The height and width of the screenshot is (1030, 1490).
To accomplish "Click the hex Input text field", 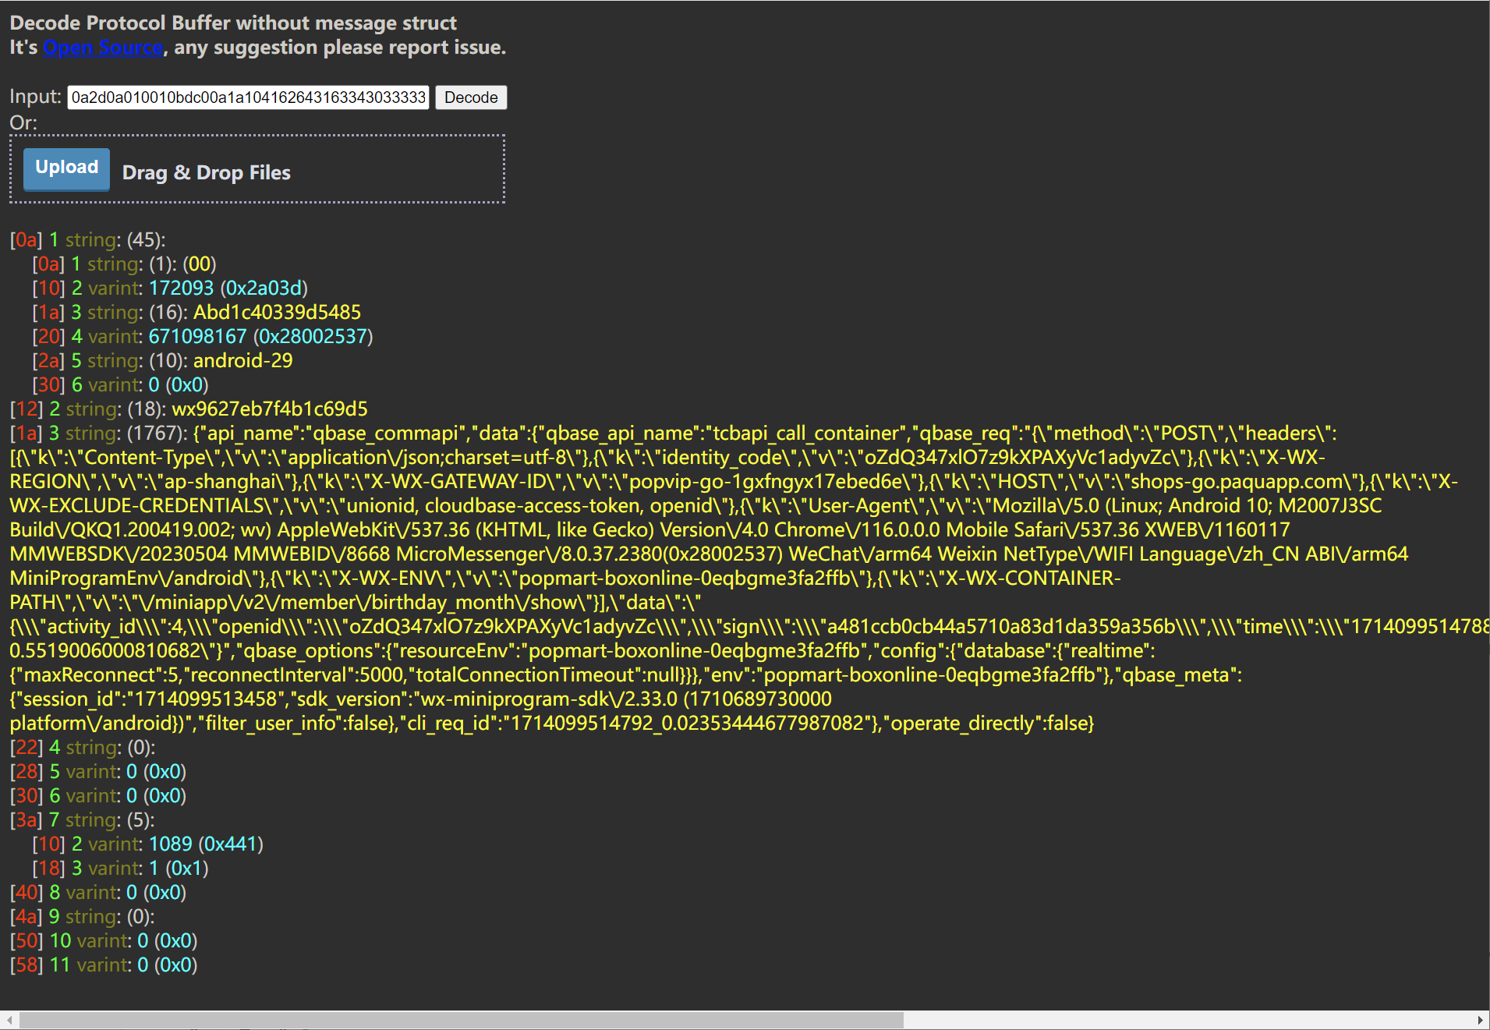I will [x=248, y=97].
